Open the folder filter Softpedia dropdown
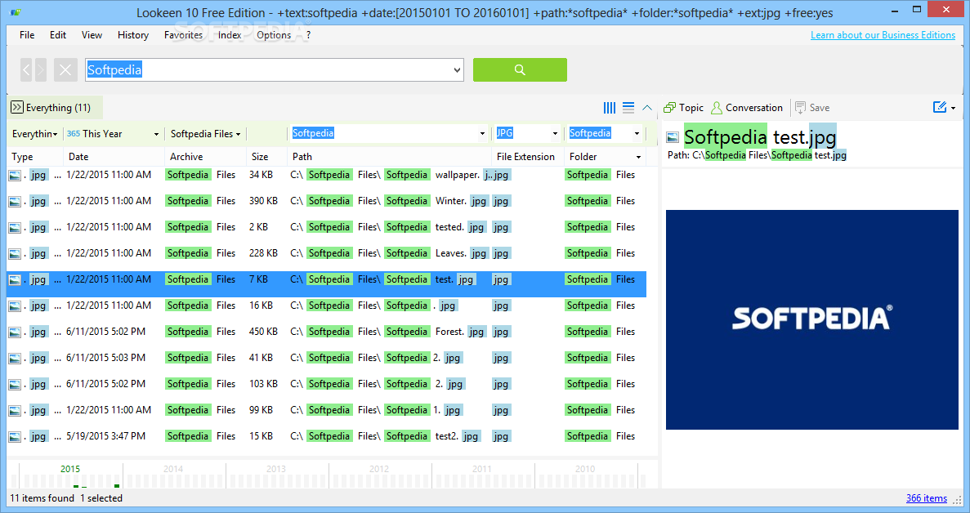Image resolution: width=970 pixels, height=513 pixels. tap(637, 134)
